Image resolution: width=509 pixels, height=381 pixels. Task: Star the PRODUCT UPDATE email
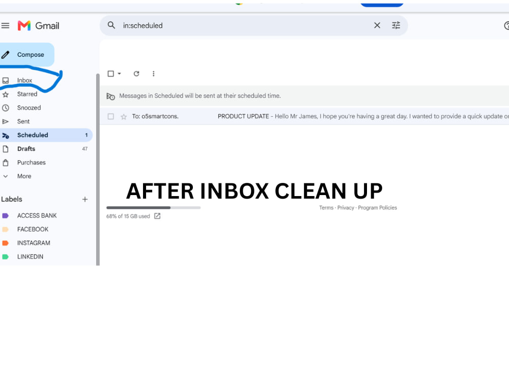click(124, 117)
